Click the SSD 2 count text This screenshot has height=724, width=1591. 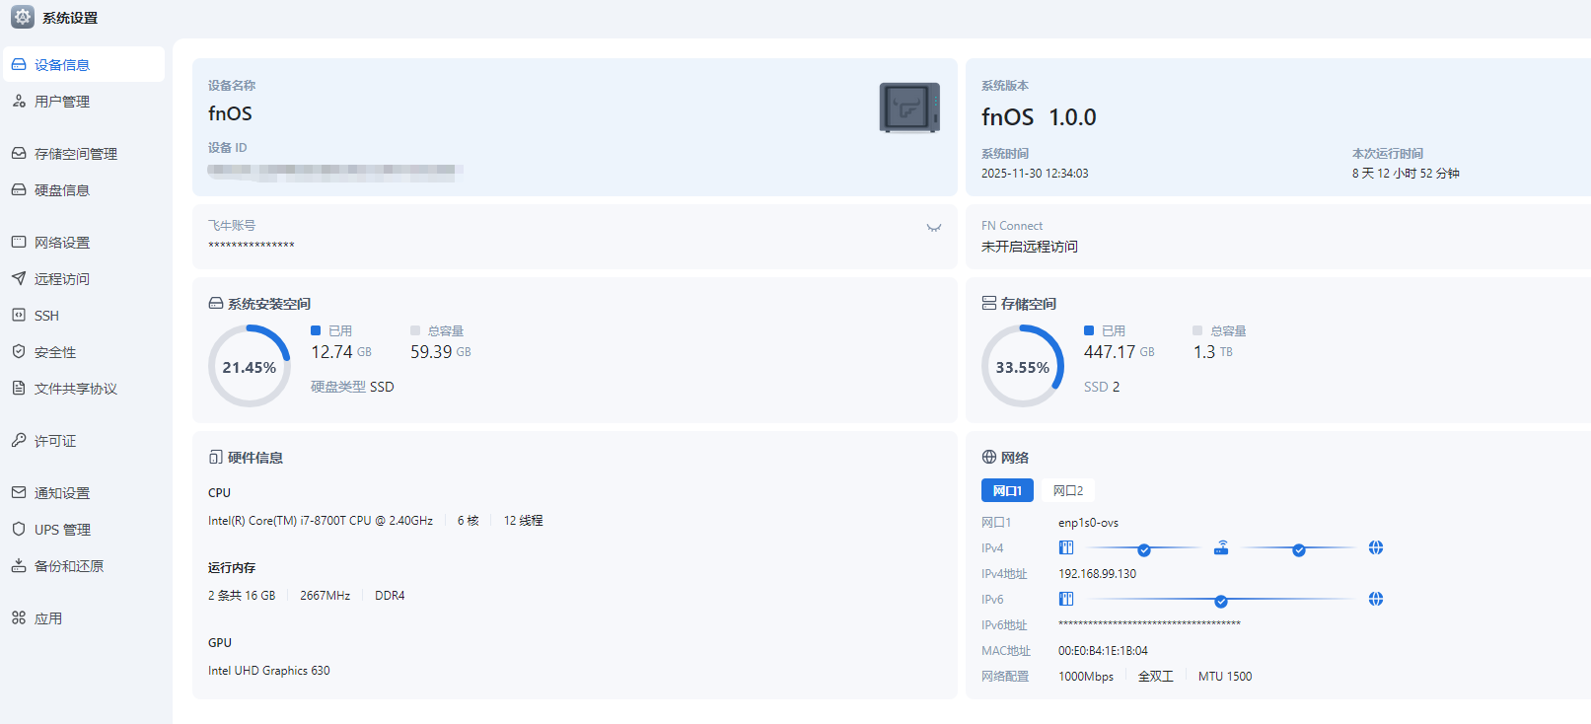[x=1102, y=387]
